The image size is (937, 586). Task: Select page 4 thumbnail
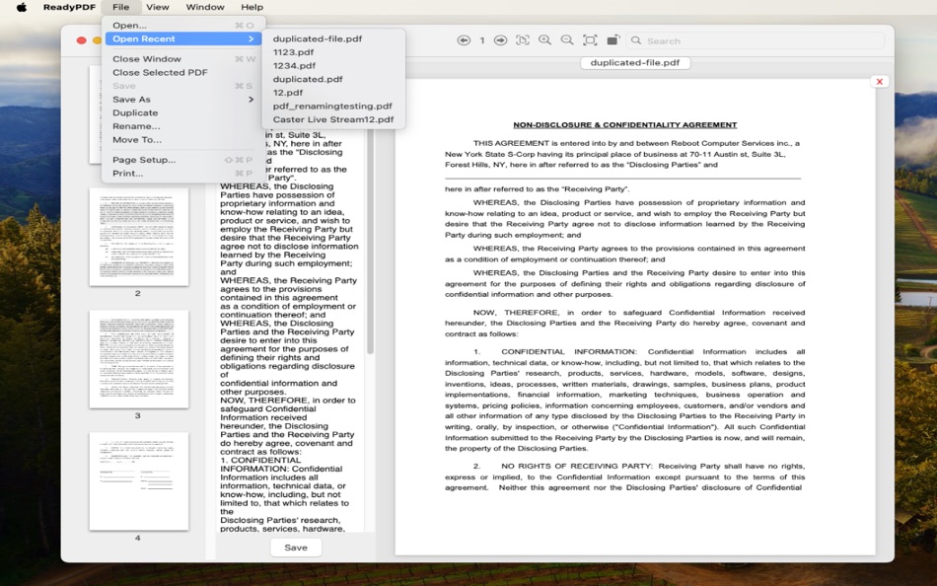click(x=139, y=481)
